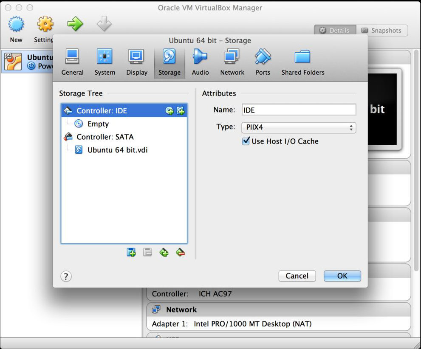Image resolution: width=421 pixels, height=349 pixels.
Task: Click the VM preview thumbnail showing bit
Action: pos(383,109)
